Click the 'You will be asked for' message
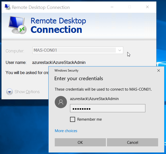 27,73
